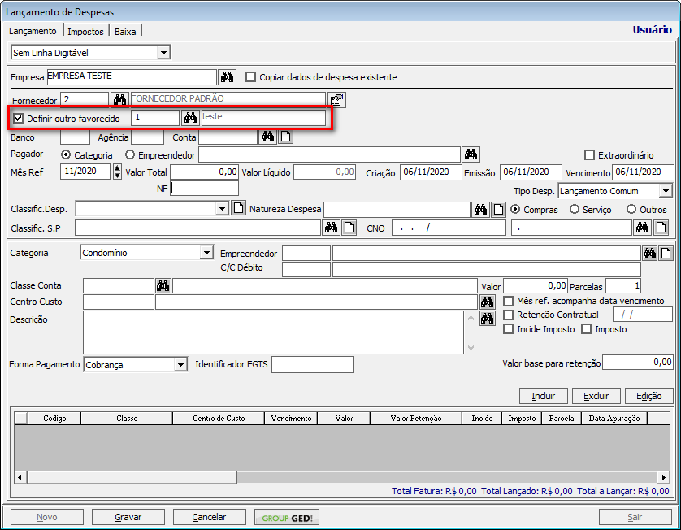This screenshot has height=530, width=681.
Task: Search Classific. S.P binoculars icon
Action: point(331,228)
